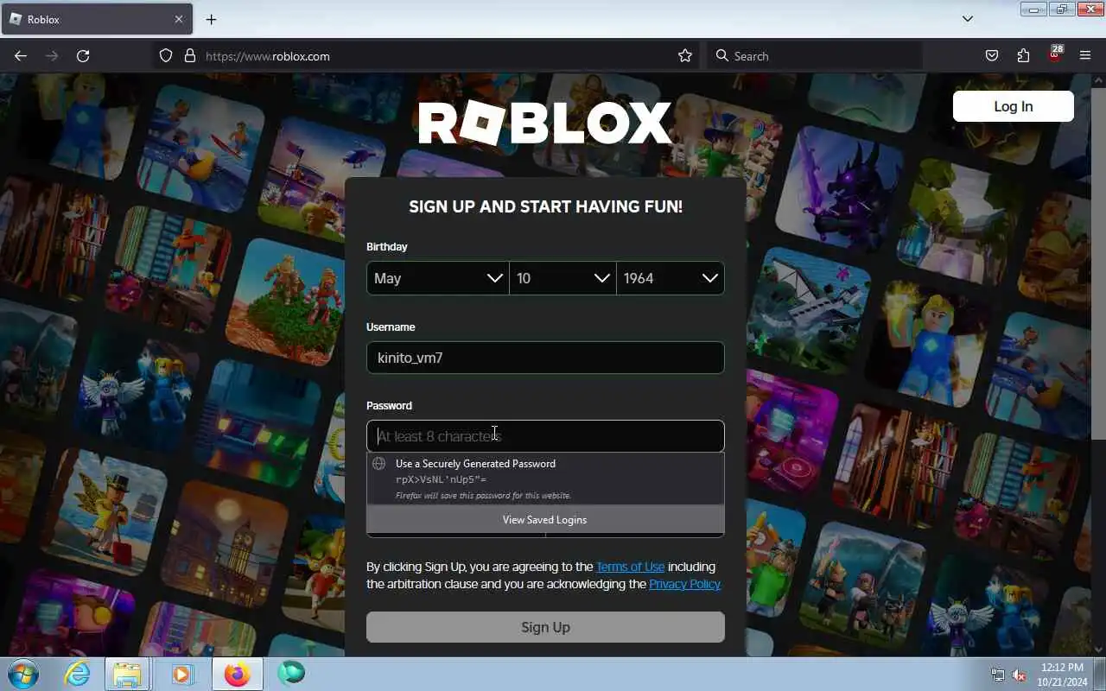Open the list all tabs chevron
Viewport: 1106px width, 691px height.
(x=968, y=19)
